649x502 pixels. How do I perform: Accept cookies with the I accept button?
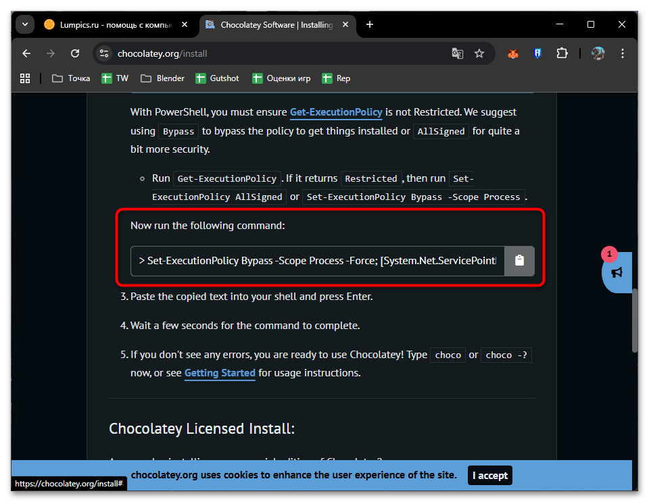(x=489, y=475)
